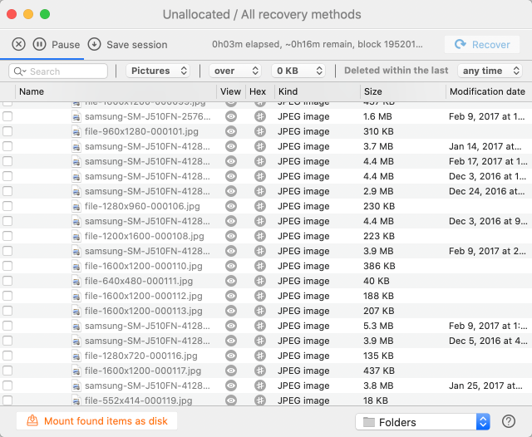Sort by the Name column header
The height and width of the screenshot is (437, 532).
tap(116, 91)
